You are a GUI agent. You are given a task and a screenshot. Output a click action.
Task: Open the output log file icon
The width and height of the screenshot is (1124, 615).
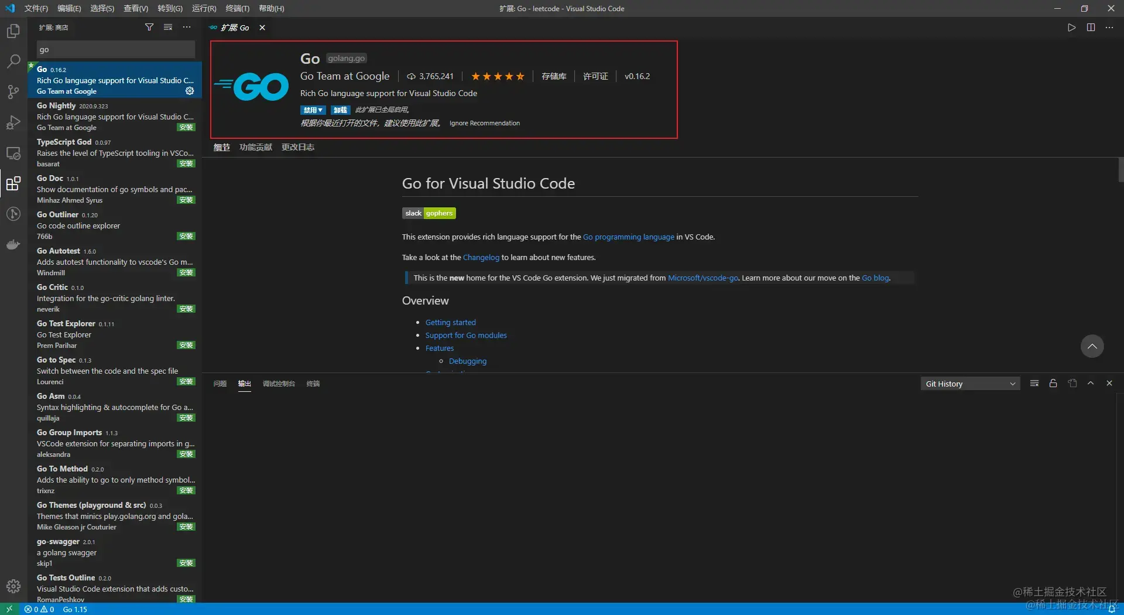[x=1072, y=383]
